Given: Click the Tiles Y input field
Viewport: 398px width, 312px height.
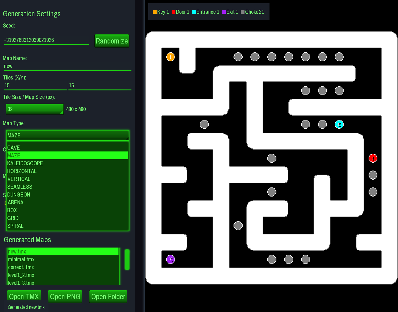Looking at the screenshot, I should click(x=100, y=86).
